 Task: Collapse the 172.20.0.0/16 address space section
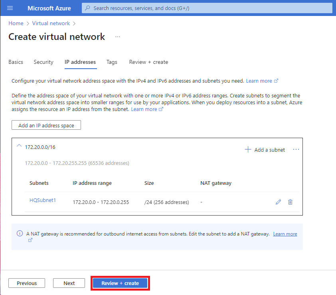[19, 146]
